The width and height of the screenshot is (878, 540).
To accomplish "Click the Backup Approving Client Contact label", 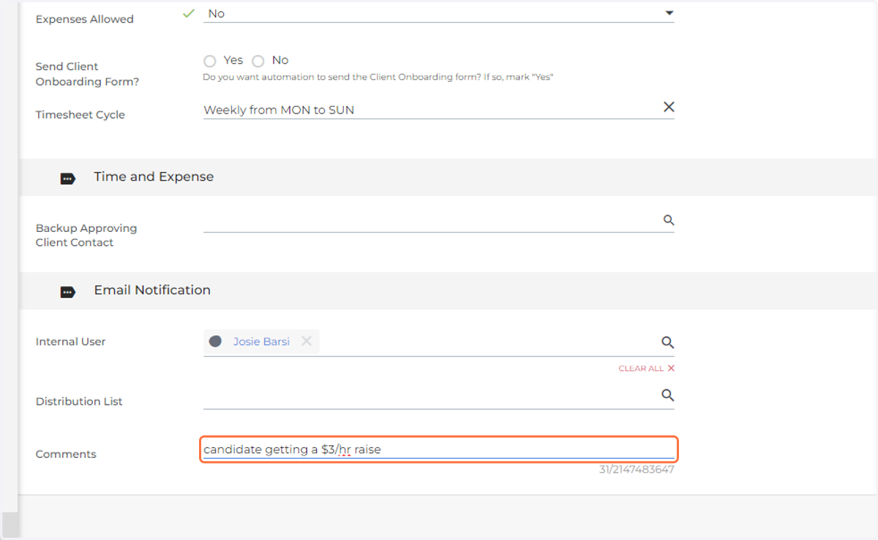I will [86, 235].
